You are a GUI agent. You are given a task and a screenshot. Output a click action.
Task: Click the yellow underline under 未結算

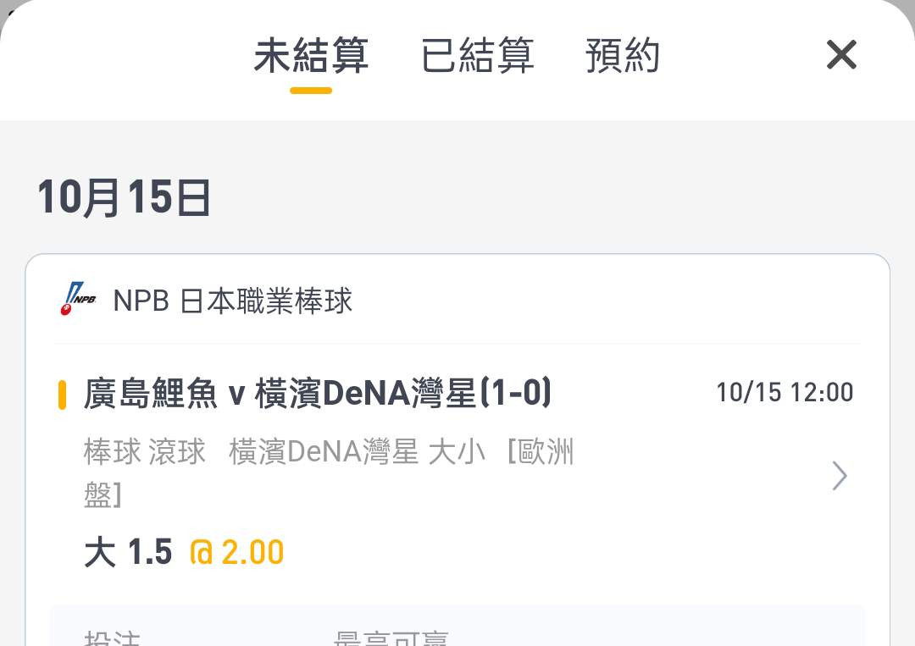pos(311,91)
